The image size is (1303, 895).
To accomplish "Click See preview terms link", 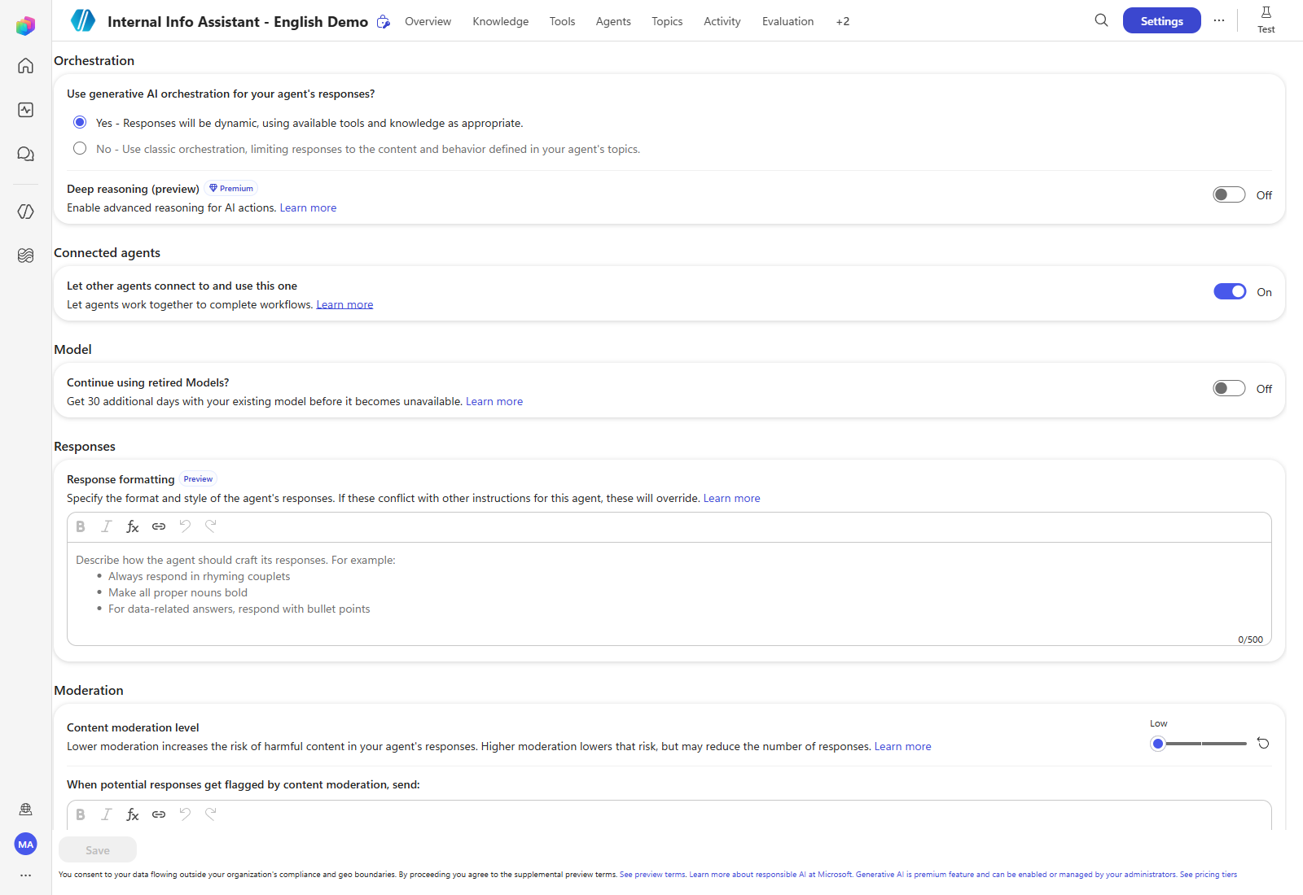I will pos(652,875).
